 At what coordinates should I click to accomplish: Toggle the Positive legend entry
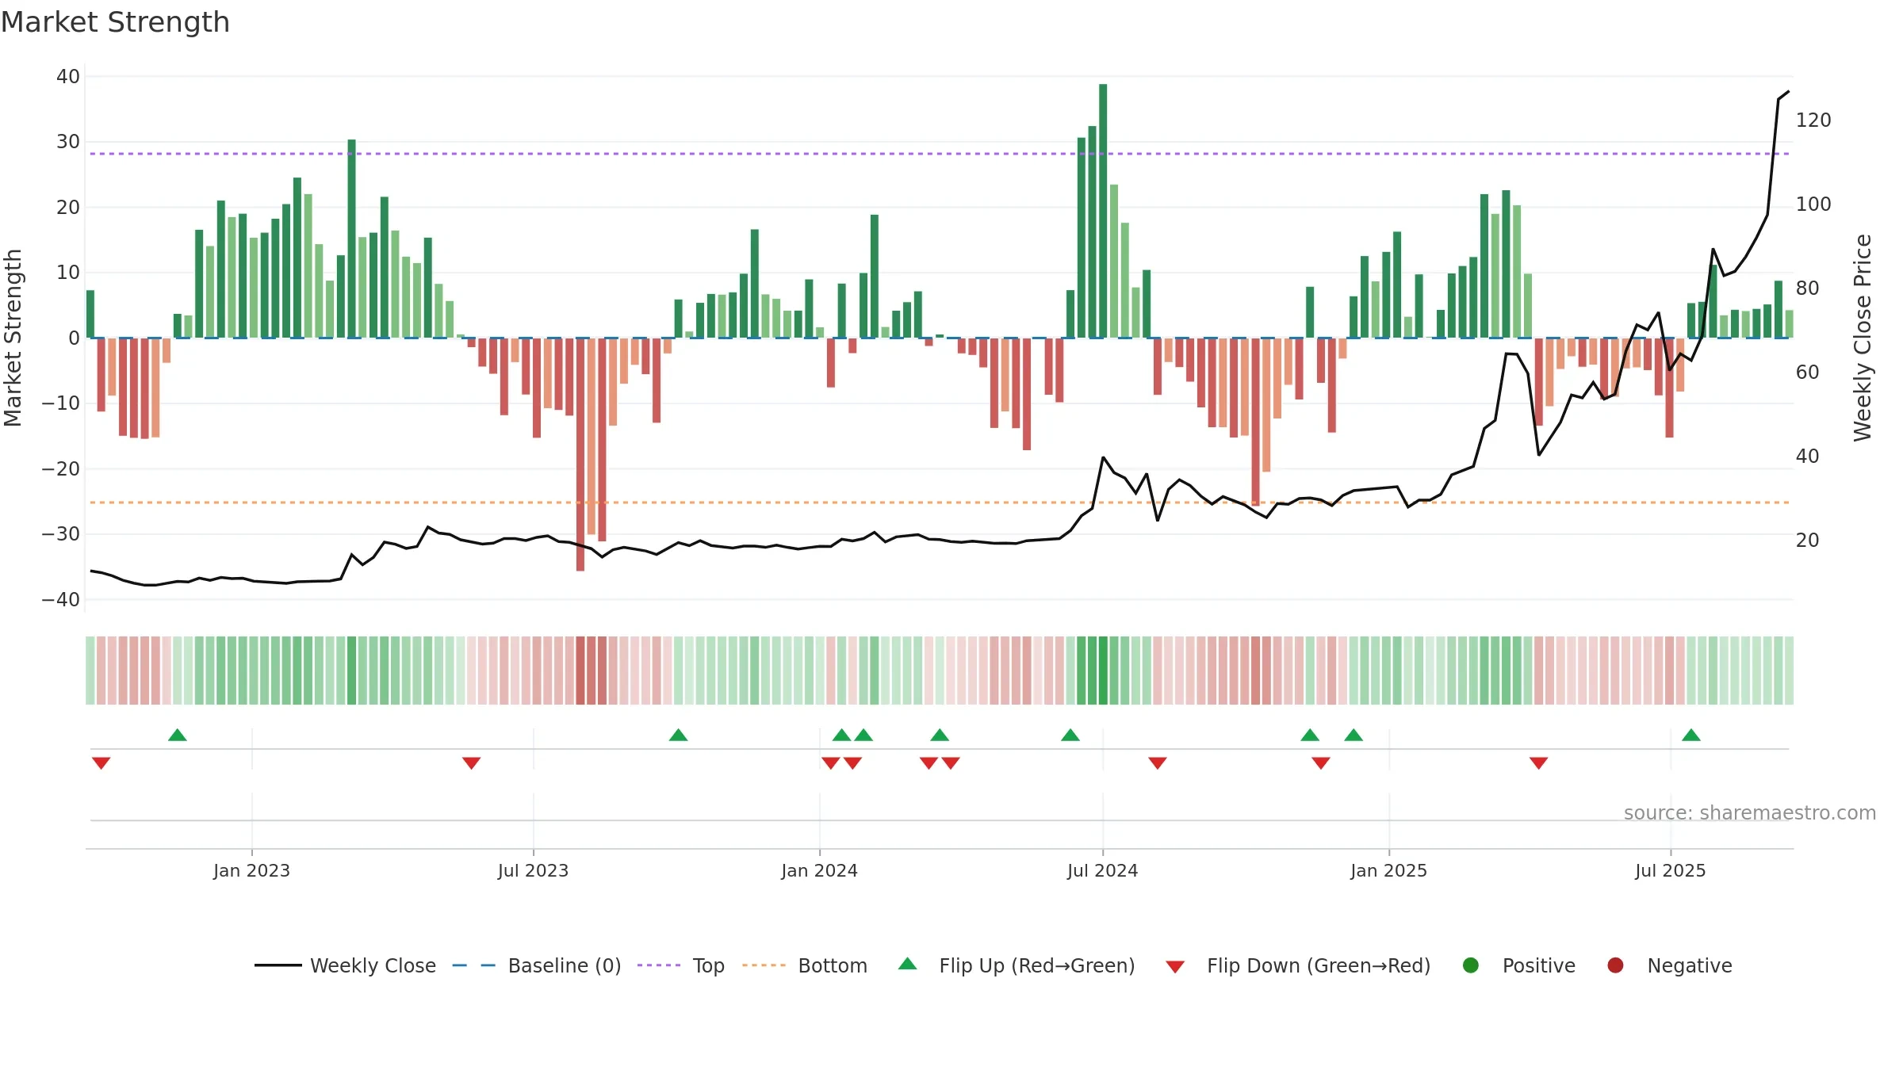click(x=1518, y=965)
